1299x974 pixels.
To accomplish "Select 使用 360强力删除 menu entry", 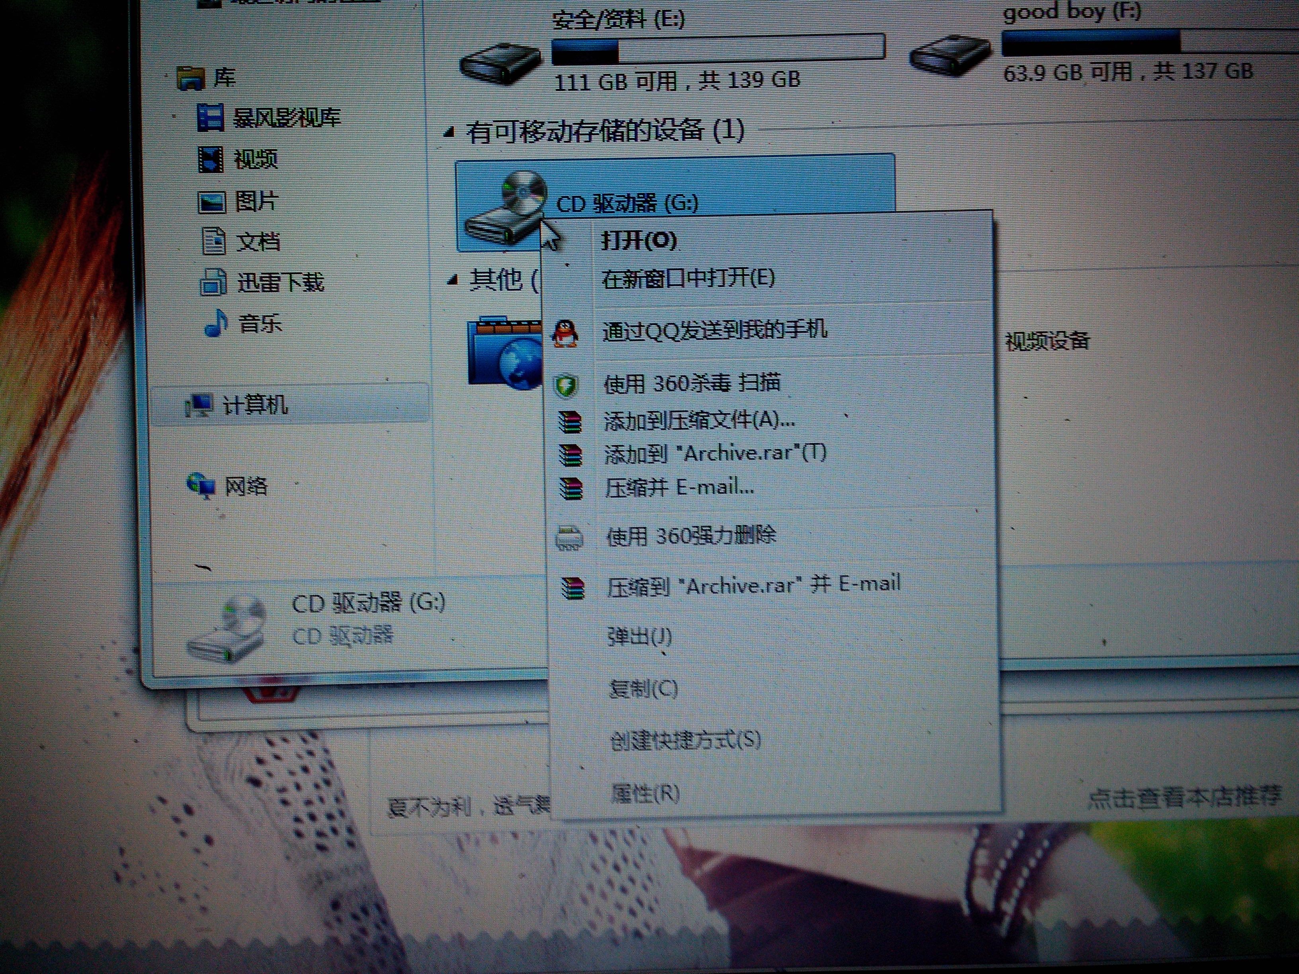I will point(691,536).
